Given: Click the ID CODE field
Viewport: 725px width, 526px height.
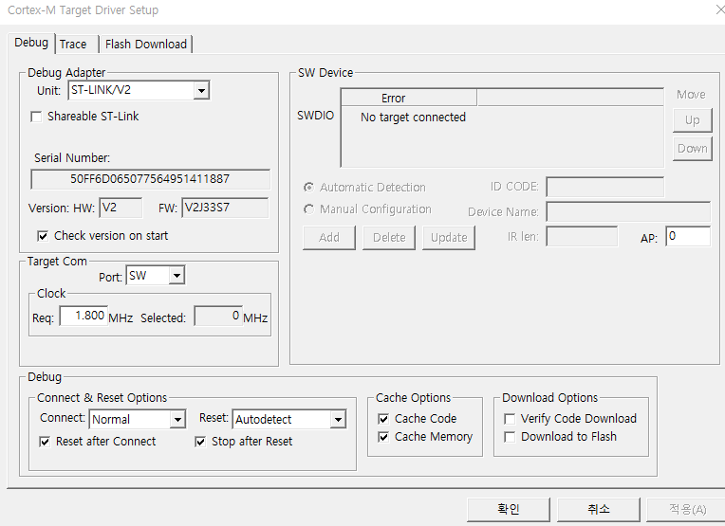Looking at the screenshot, I should (604, 187).
